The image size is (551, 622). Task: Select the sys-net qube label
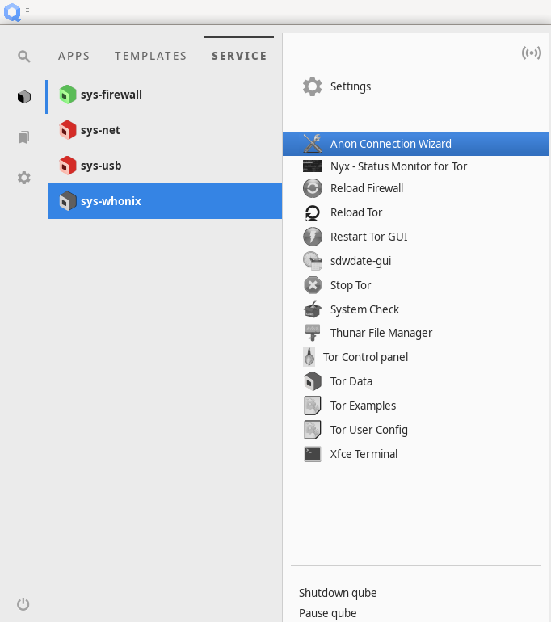(x=100, y=130)
